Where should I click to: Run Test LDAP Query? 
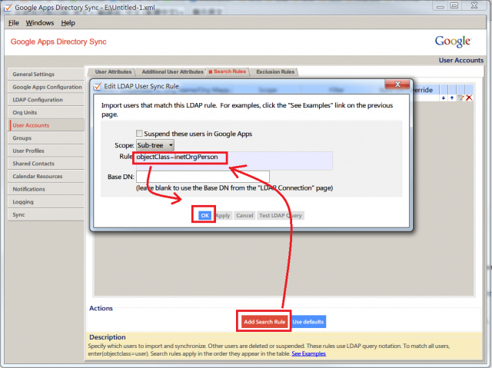click(281, 215)
